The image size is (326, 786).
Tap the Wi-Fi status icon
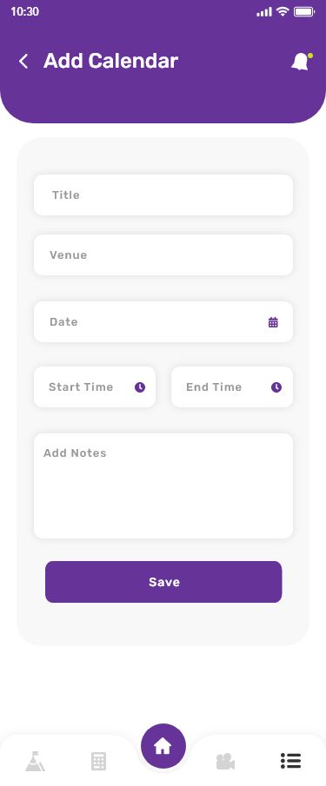tap(283, 11)
